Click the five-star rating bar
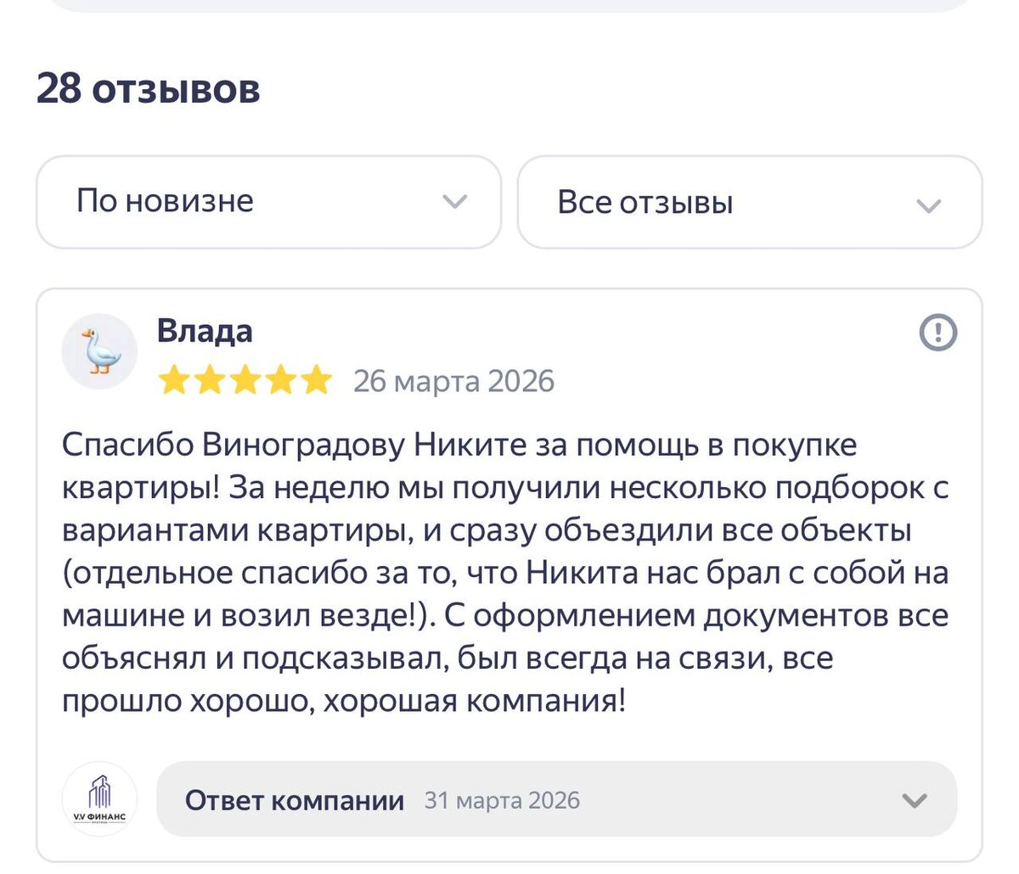This screenshot has width=1019, height=874. pyautogui.click(x=245, y=379)
